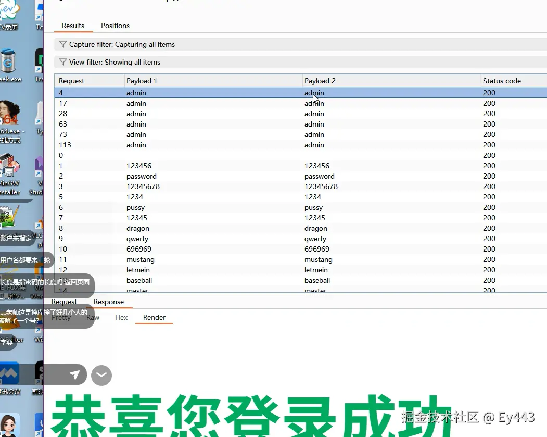Click Payload 2 cell '12345'

point(315,218)
